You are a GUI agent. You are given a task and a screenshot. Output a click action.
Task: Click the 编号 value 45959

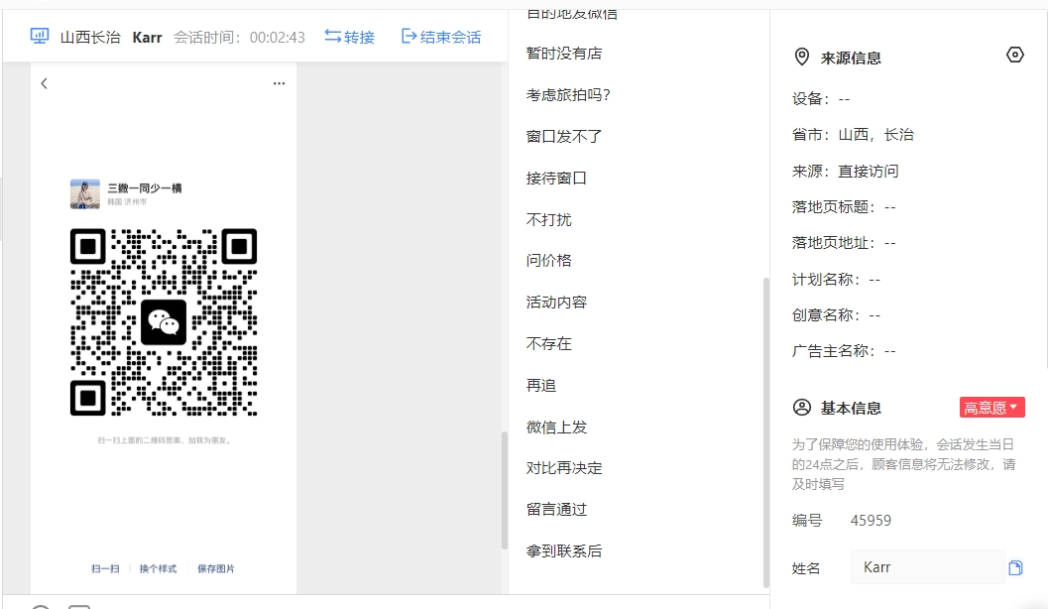click(x=871, y=520)
